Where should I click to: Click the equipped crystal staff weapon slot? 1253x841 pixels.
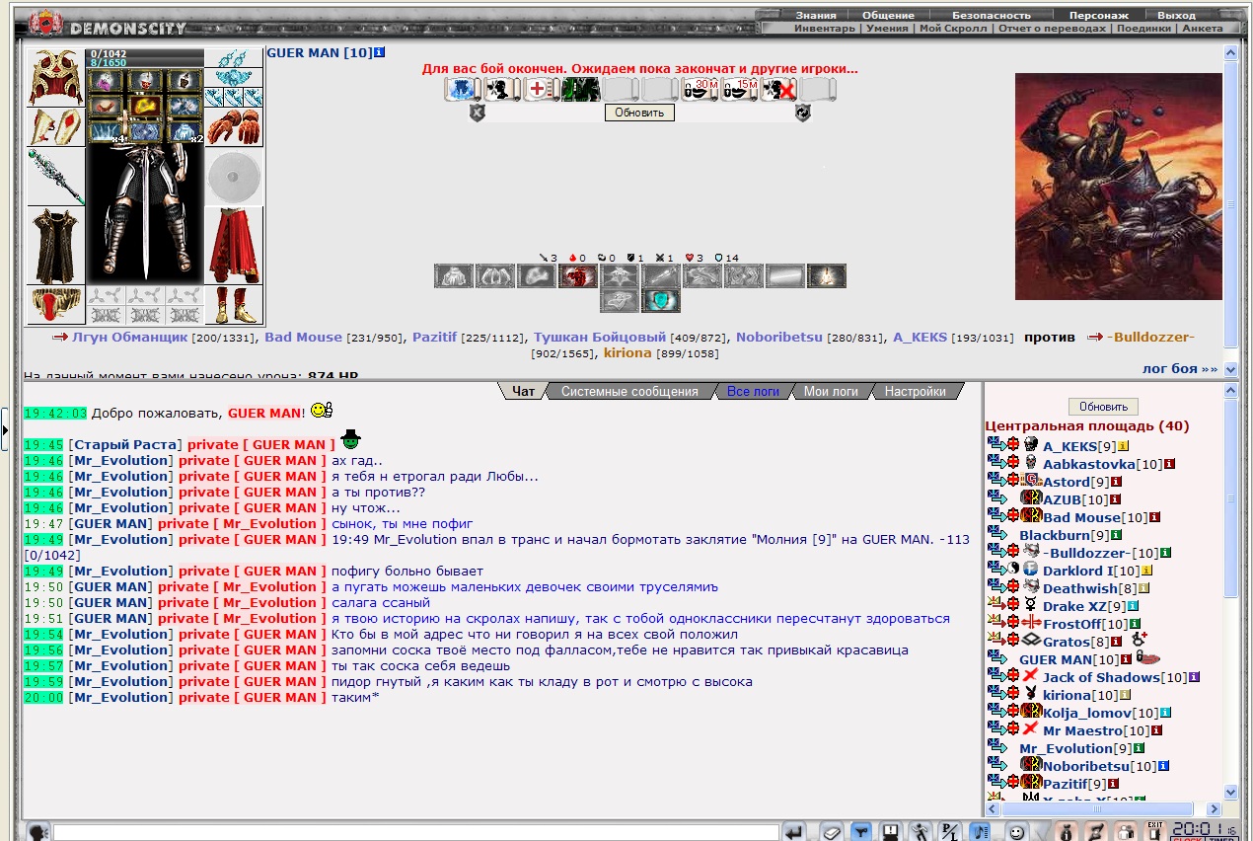pos(55,177)
